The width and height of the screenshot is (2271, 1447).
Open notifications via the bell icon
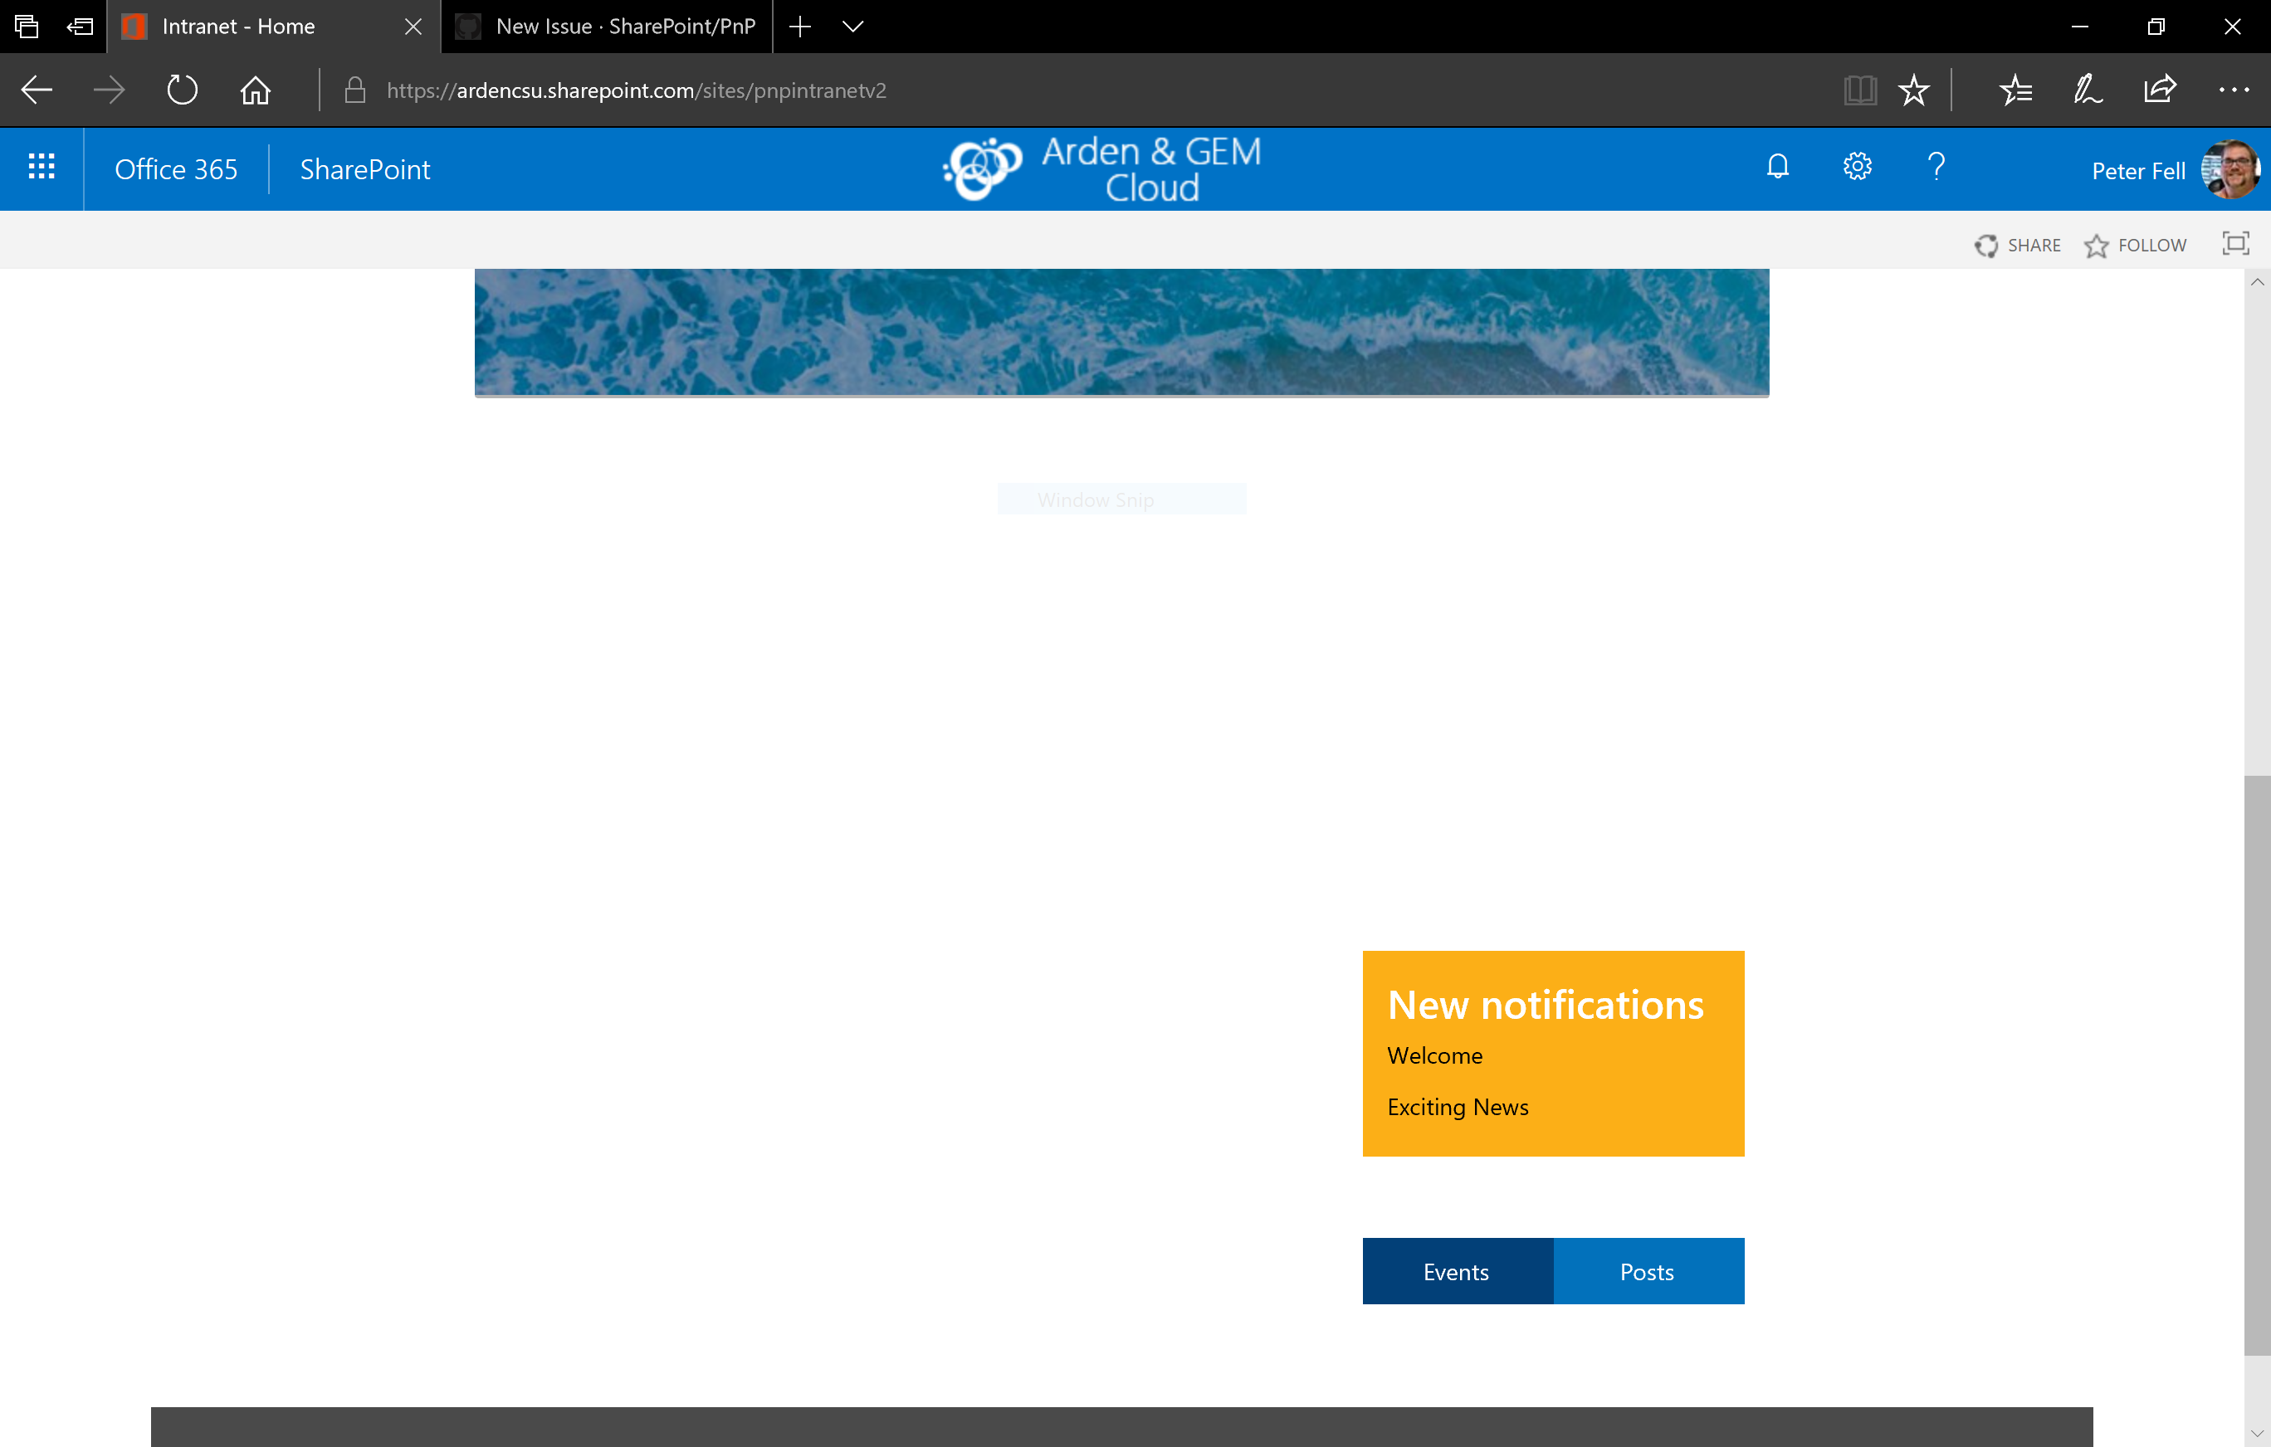pos(1777,167)
